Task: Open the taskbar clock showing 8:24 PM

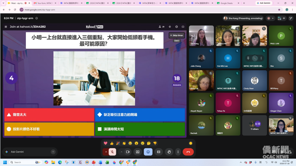Action: [285, 162]
